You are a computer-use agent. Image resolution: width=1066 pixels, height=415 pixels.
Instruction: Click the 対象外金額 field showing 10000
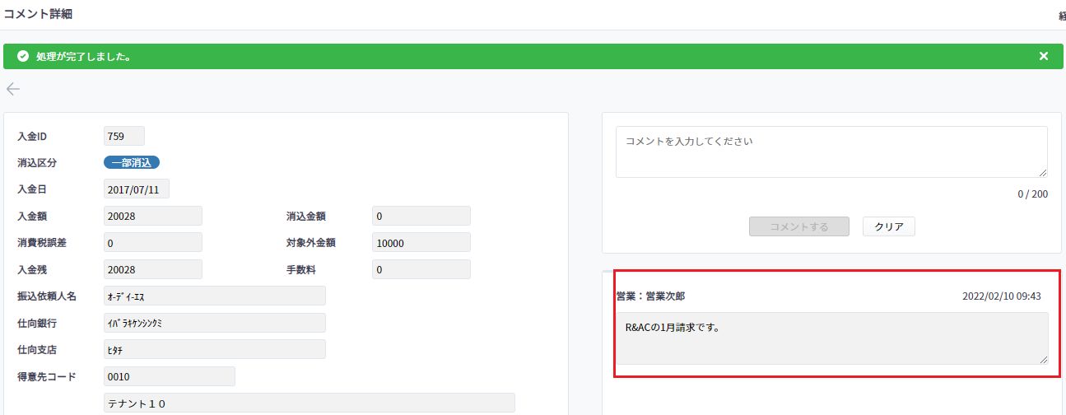421,243
